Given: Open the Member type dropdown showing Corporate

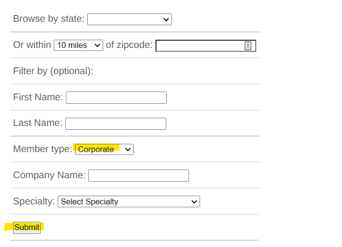Looking at the screenshot, I should coord(104,149).
